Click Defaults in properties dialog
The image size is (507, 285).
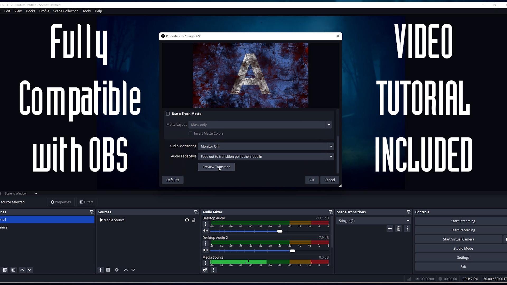(173, 180)
